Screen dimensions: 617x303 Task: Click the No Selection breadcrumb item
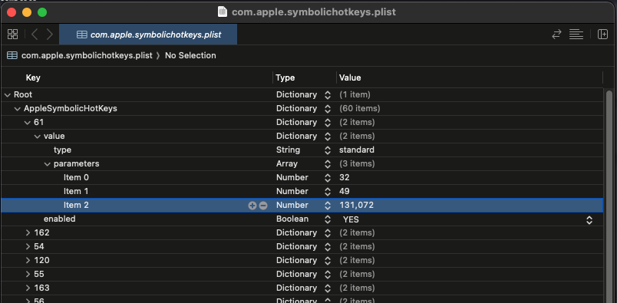click(x=190, y=55)
